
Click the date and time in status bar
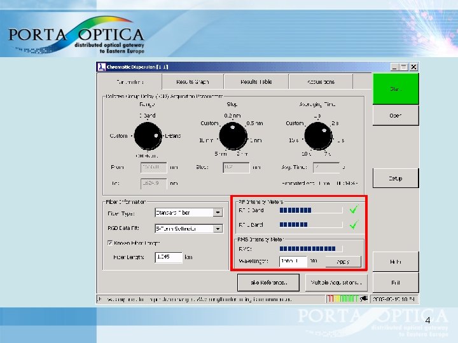tap(394, 299)
